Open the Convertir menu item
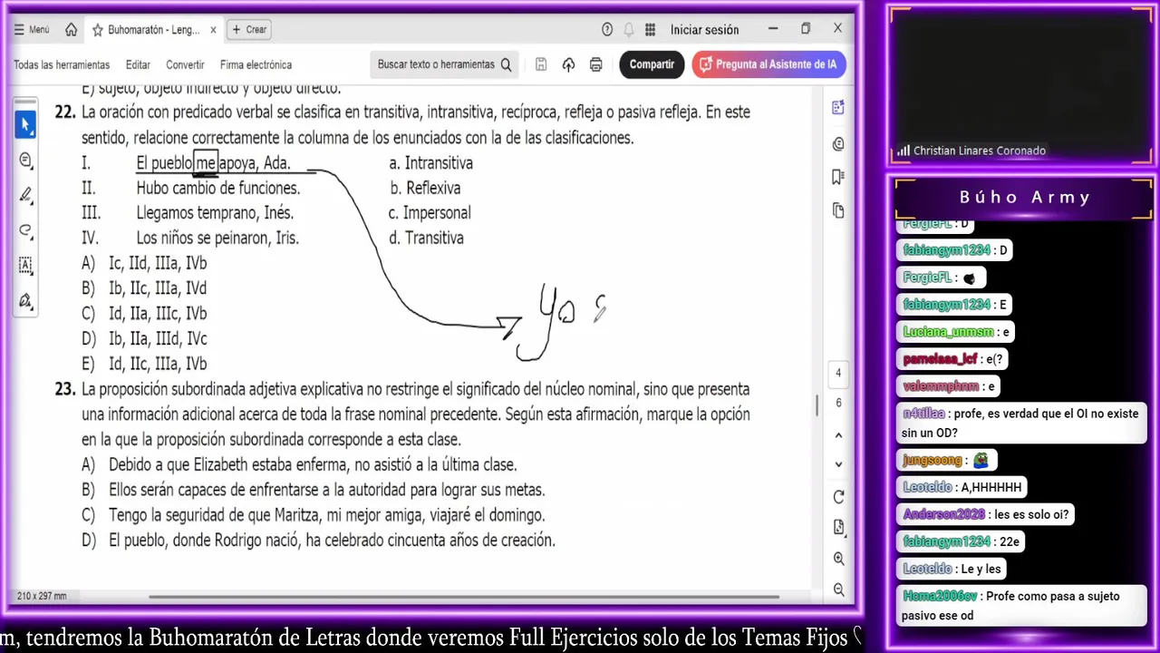The width and height of the screenshot is (1160, 653). click(185, 65)
